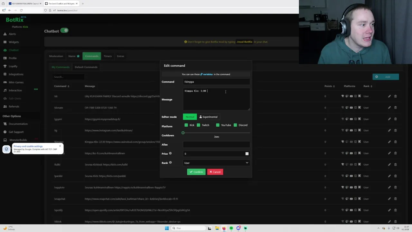Viewport: 412px width, 232px height.
Task: Click the Price stepper arrows
Action: [x=247, y=154]
